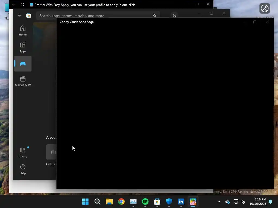
Task: Open the display network tray icon
Action: 236,201
